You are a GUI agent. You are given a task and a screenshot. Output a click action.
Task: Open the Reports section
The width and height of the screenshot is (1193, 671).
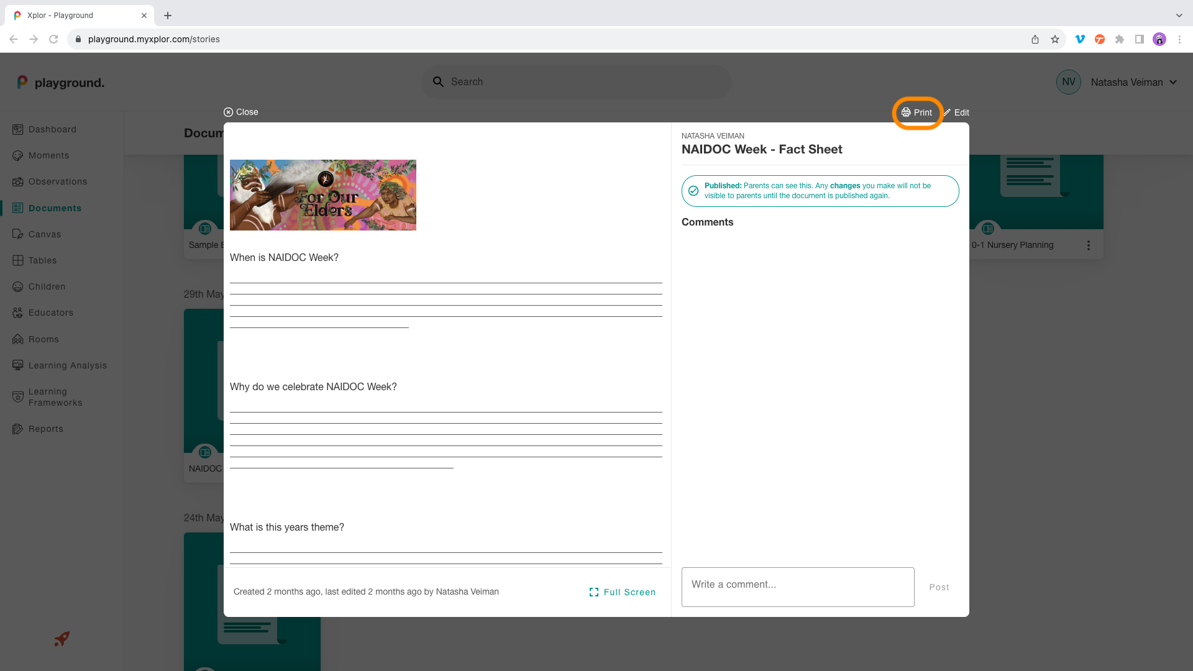[x=46, y=429]
